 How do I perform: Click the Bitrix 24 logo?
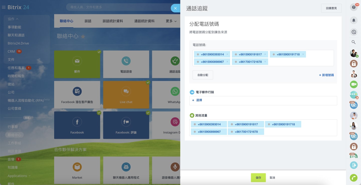pos(18,7)
